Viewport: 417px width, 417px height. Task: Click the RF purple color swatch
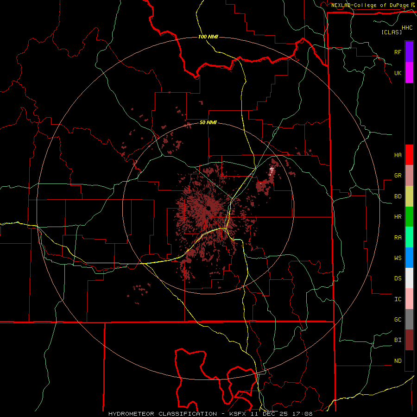coord(409,52)
